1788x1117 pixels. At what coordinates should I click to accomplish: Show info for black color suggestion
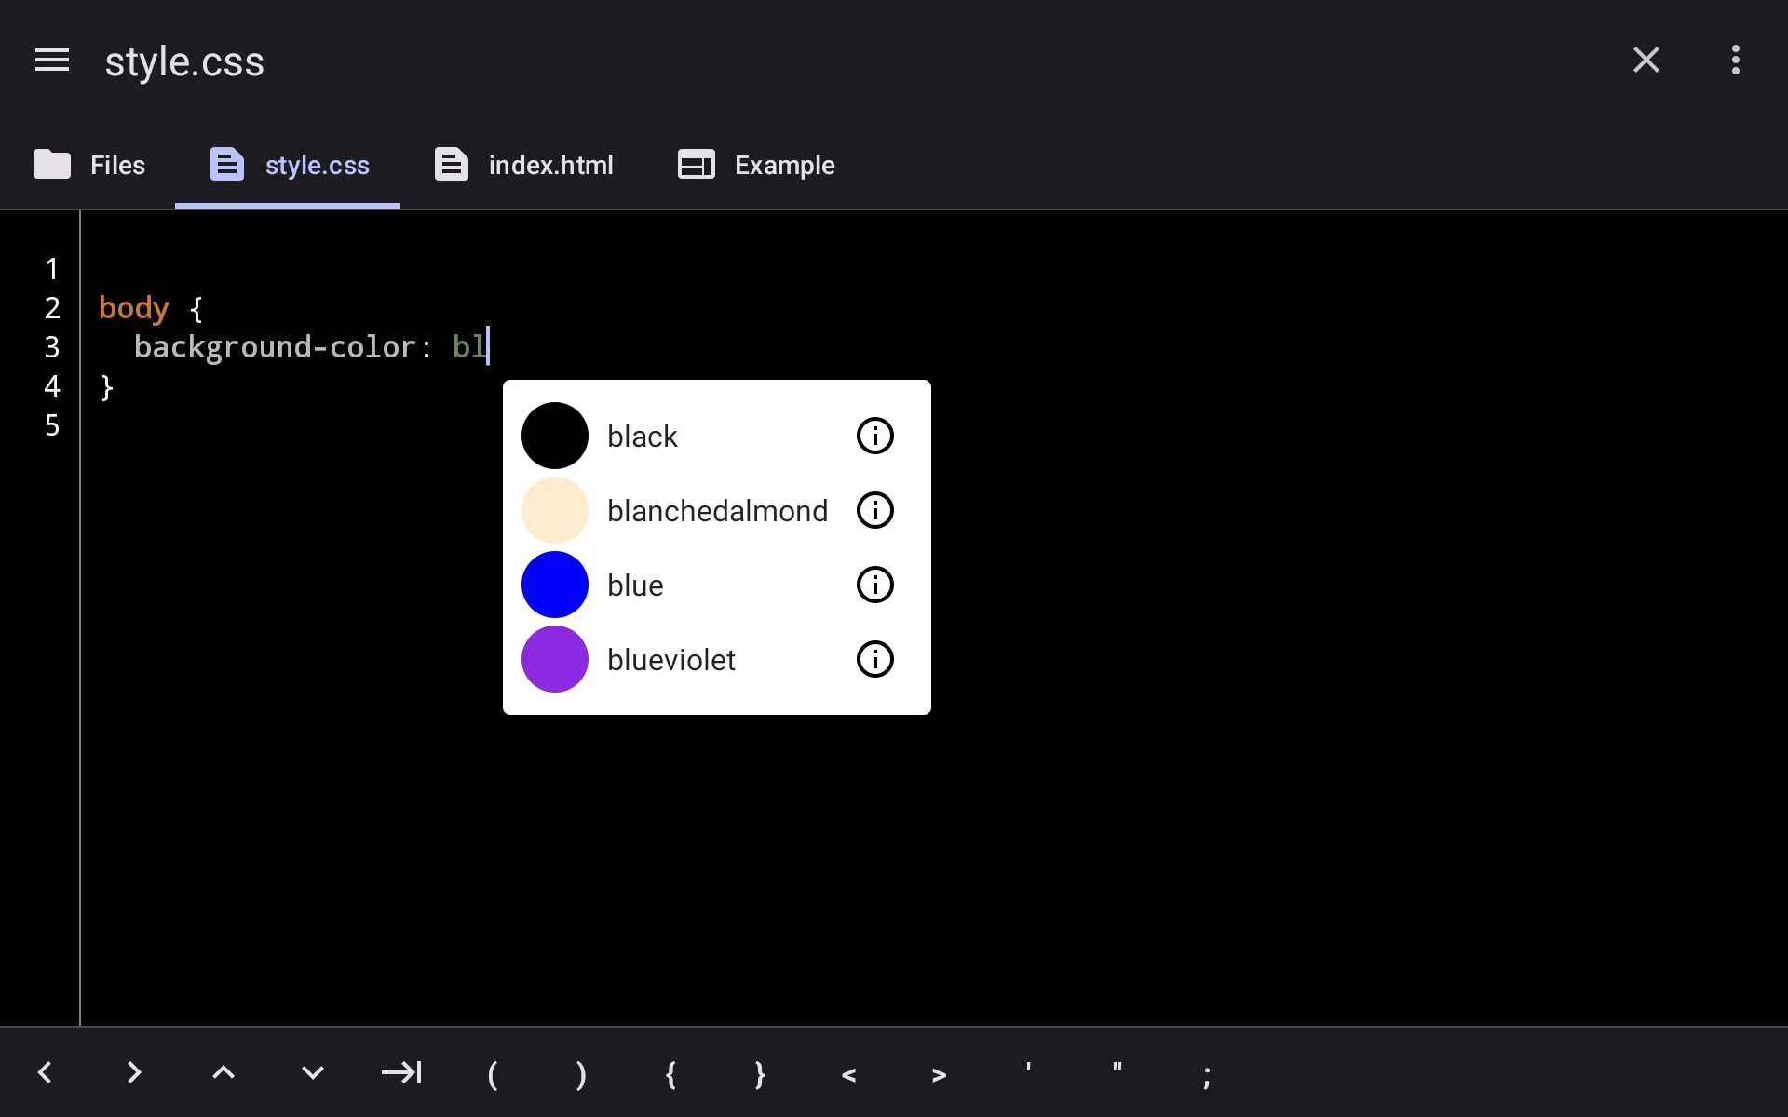tap(874, 436)
